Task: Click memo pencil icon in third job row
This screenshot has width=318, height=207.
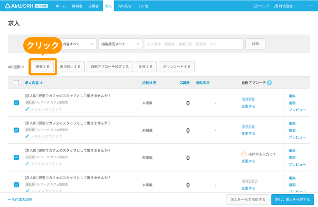Action: [x=27, y=163]
